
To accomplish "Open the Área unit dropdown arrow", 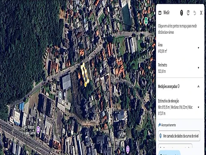I will pos(198,48).
